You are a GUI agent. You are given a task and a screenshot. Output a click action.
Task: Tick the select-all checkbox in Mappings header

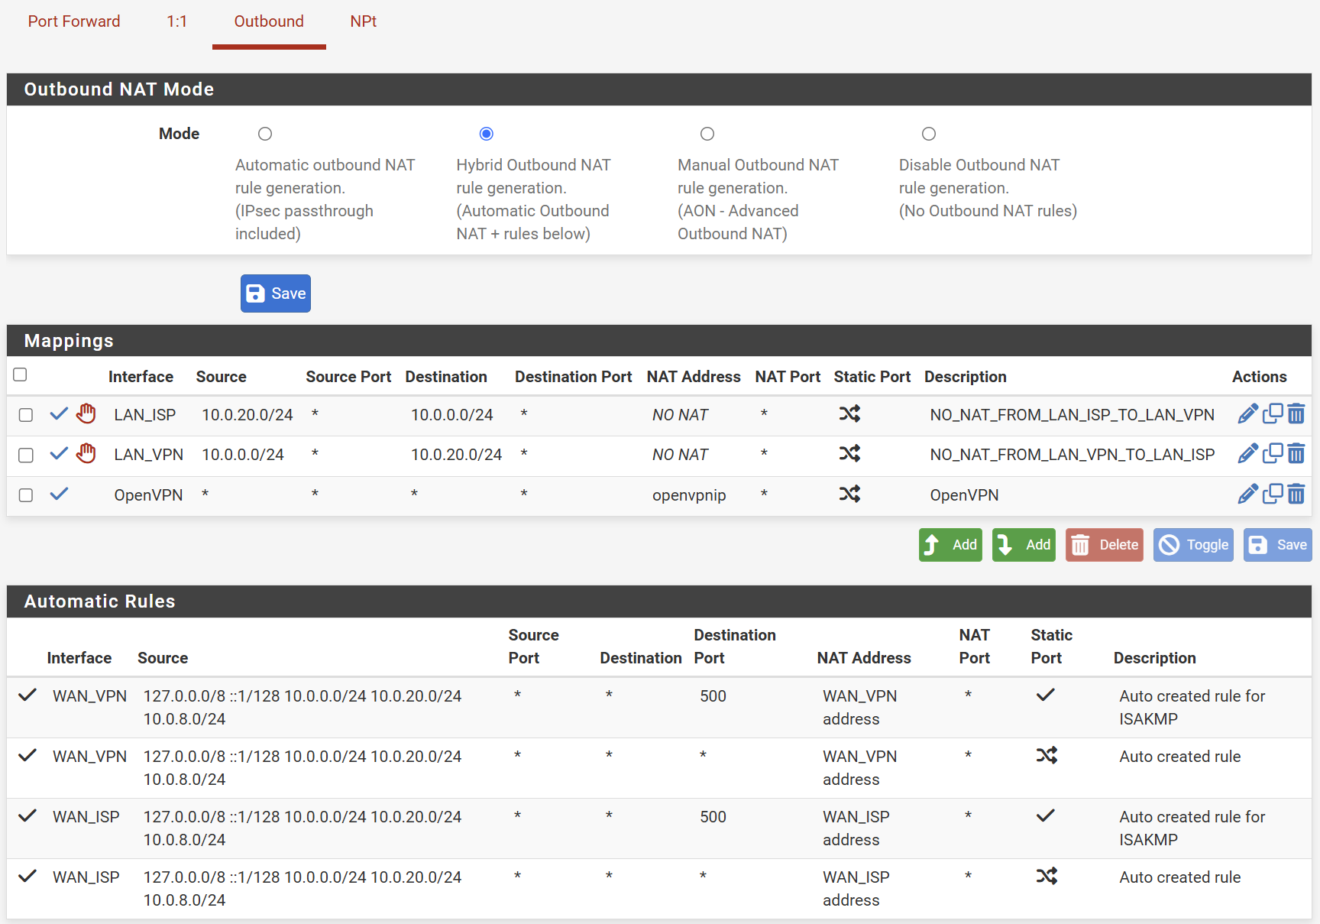(x=21, y=374)
